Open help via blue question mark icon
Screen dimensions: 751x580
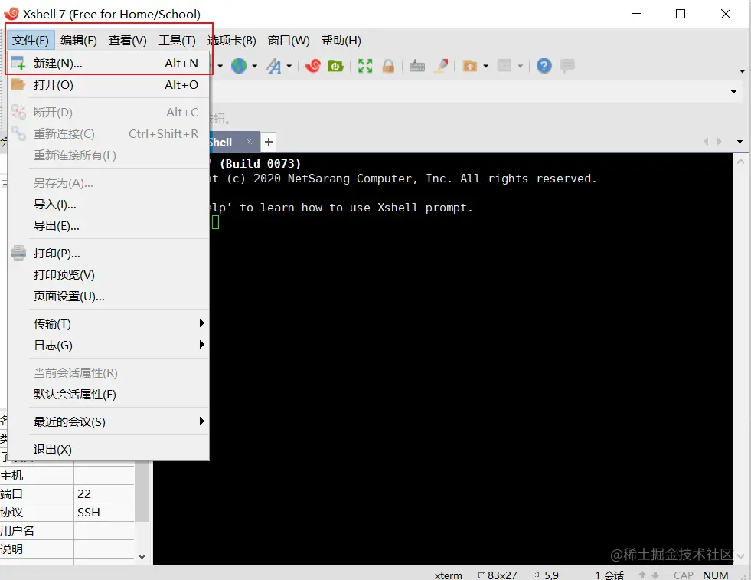point(544,66)
